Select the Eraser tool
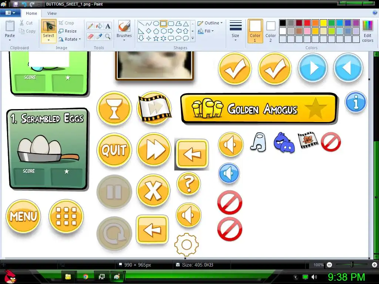The image size is (379, 284). tap(90, 37)
